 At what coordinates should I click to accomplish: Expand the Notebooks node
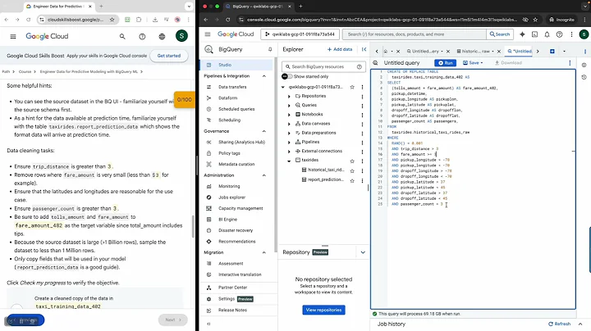[289, 115]
